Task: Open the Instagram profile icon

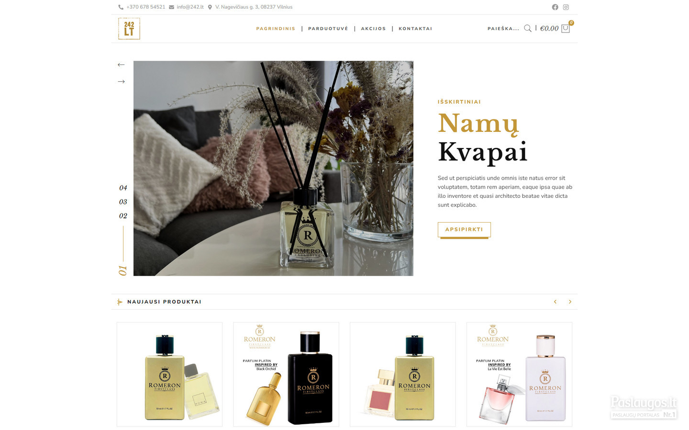Action: tap(566, 7)
